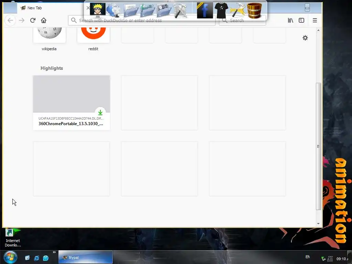Click the secondary Search box
The width and height of the screenshot is (352, 264).
(x=242, y=20)
